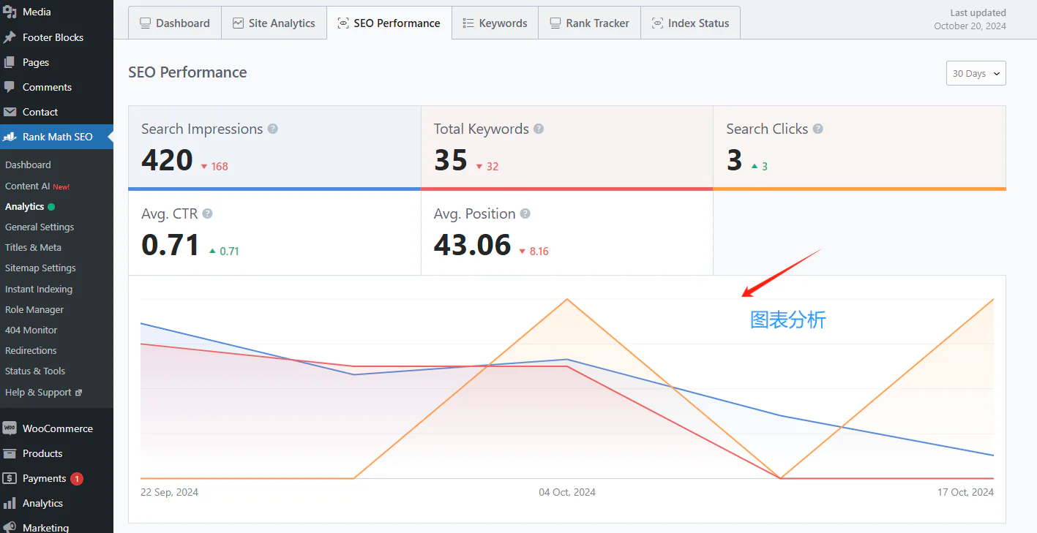Viewport: 1037px width, 533px height.
Task: Click the Index Status tab
Action: (690, 23)
